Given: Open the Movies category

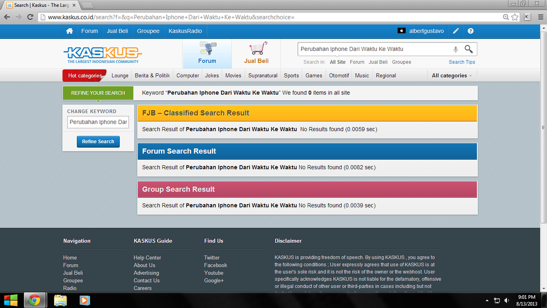Looking at the screenshot, I should 233,76.
